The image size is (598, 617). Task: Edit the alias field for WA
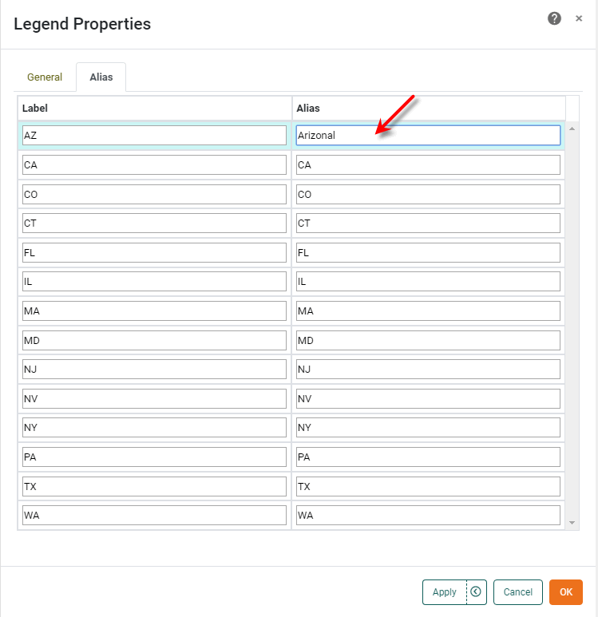coord(427,516)
